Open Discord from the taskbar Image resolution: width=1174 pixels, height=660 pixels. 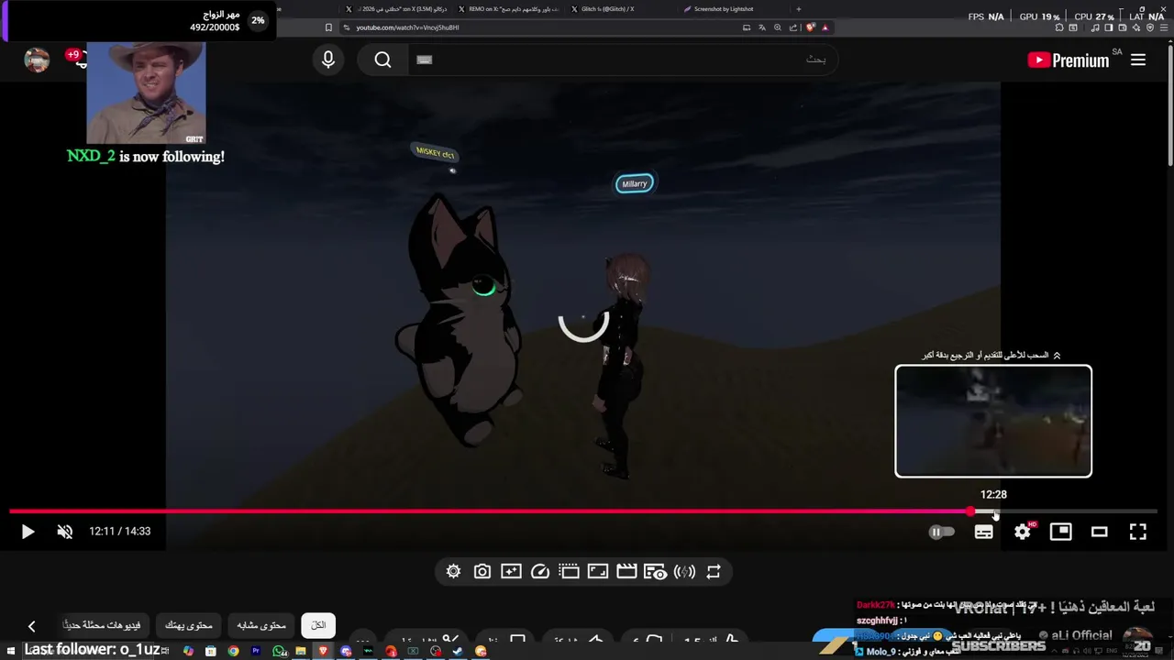click(x=346, y=651)
